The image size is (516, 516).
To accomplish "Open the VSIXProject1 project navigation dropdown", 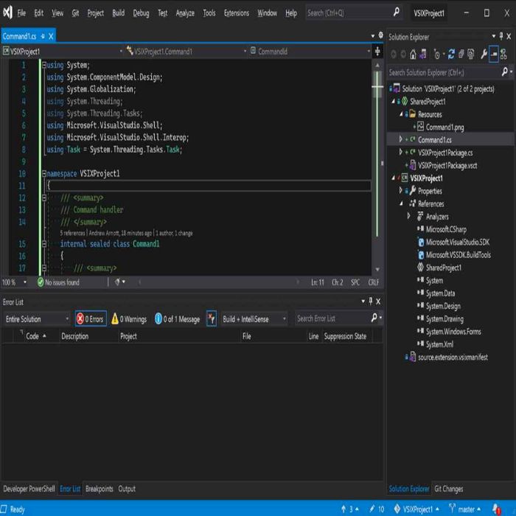I will click(63, 52).
